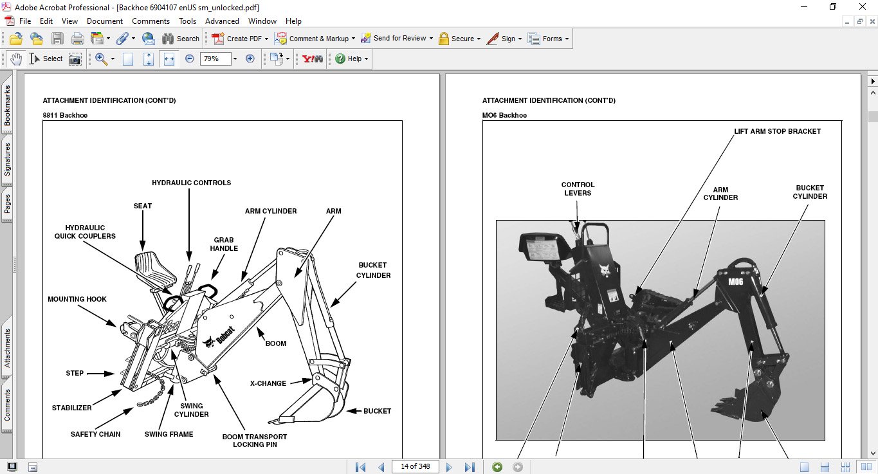Click the minus Zoom Out button
878x474 pixels.
[x=190, y=59]
